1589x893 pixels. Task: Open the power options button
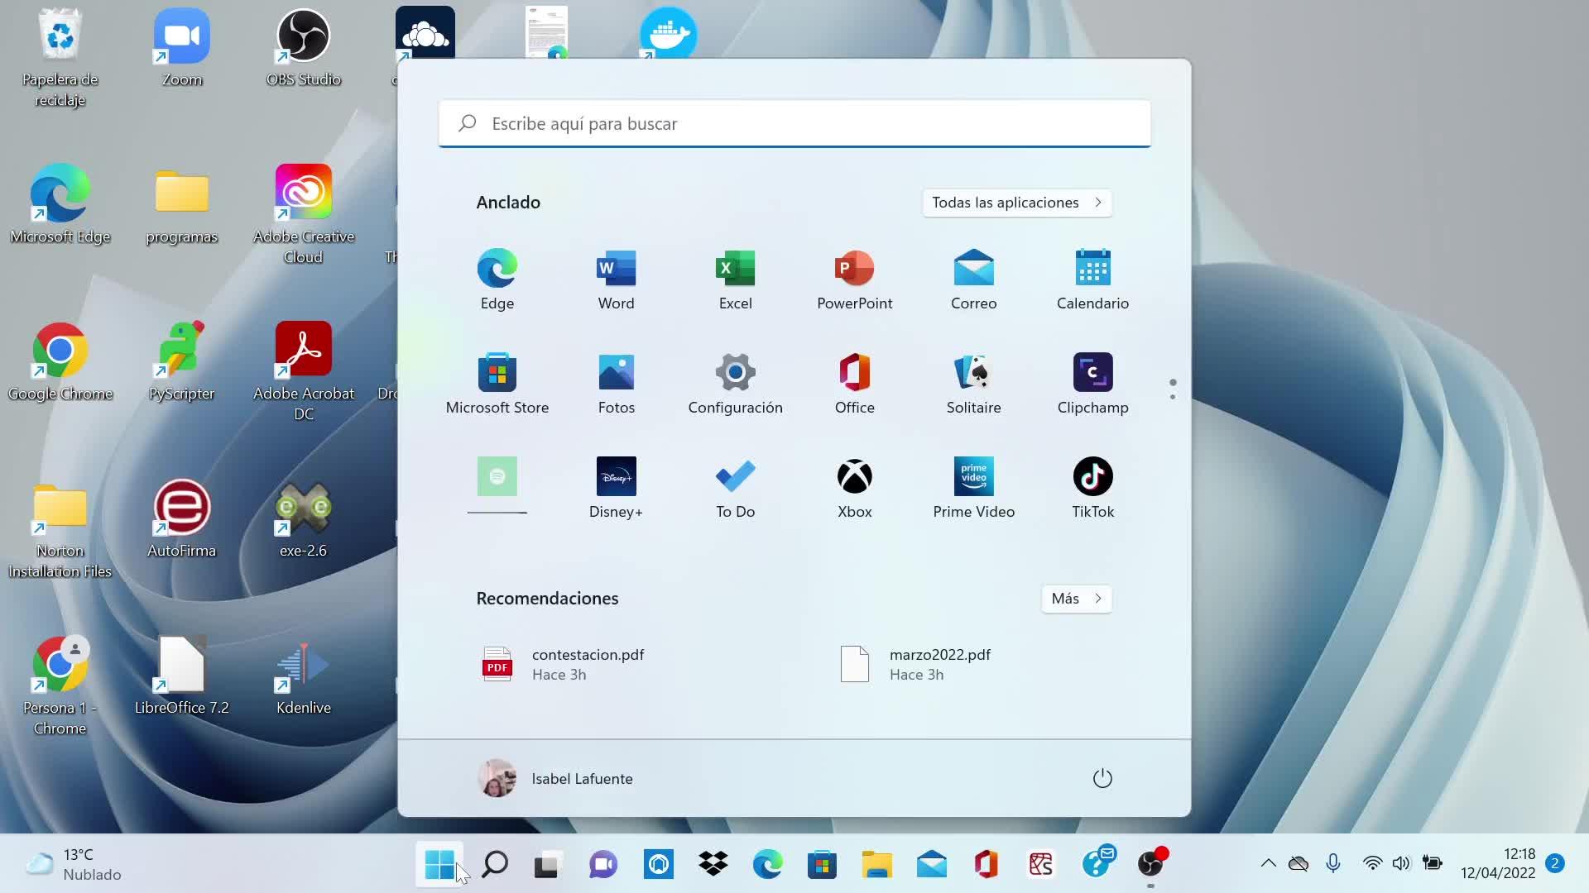[x=1102, y=779]
